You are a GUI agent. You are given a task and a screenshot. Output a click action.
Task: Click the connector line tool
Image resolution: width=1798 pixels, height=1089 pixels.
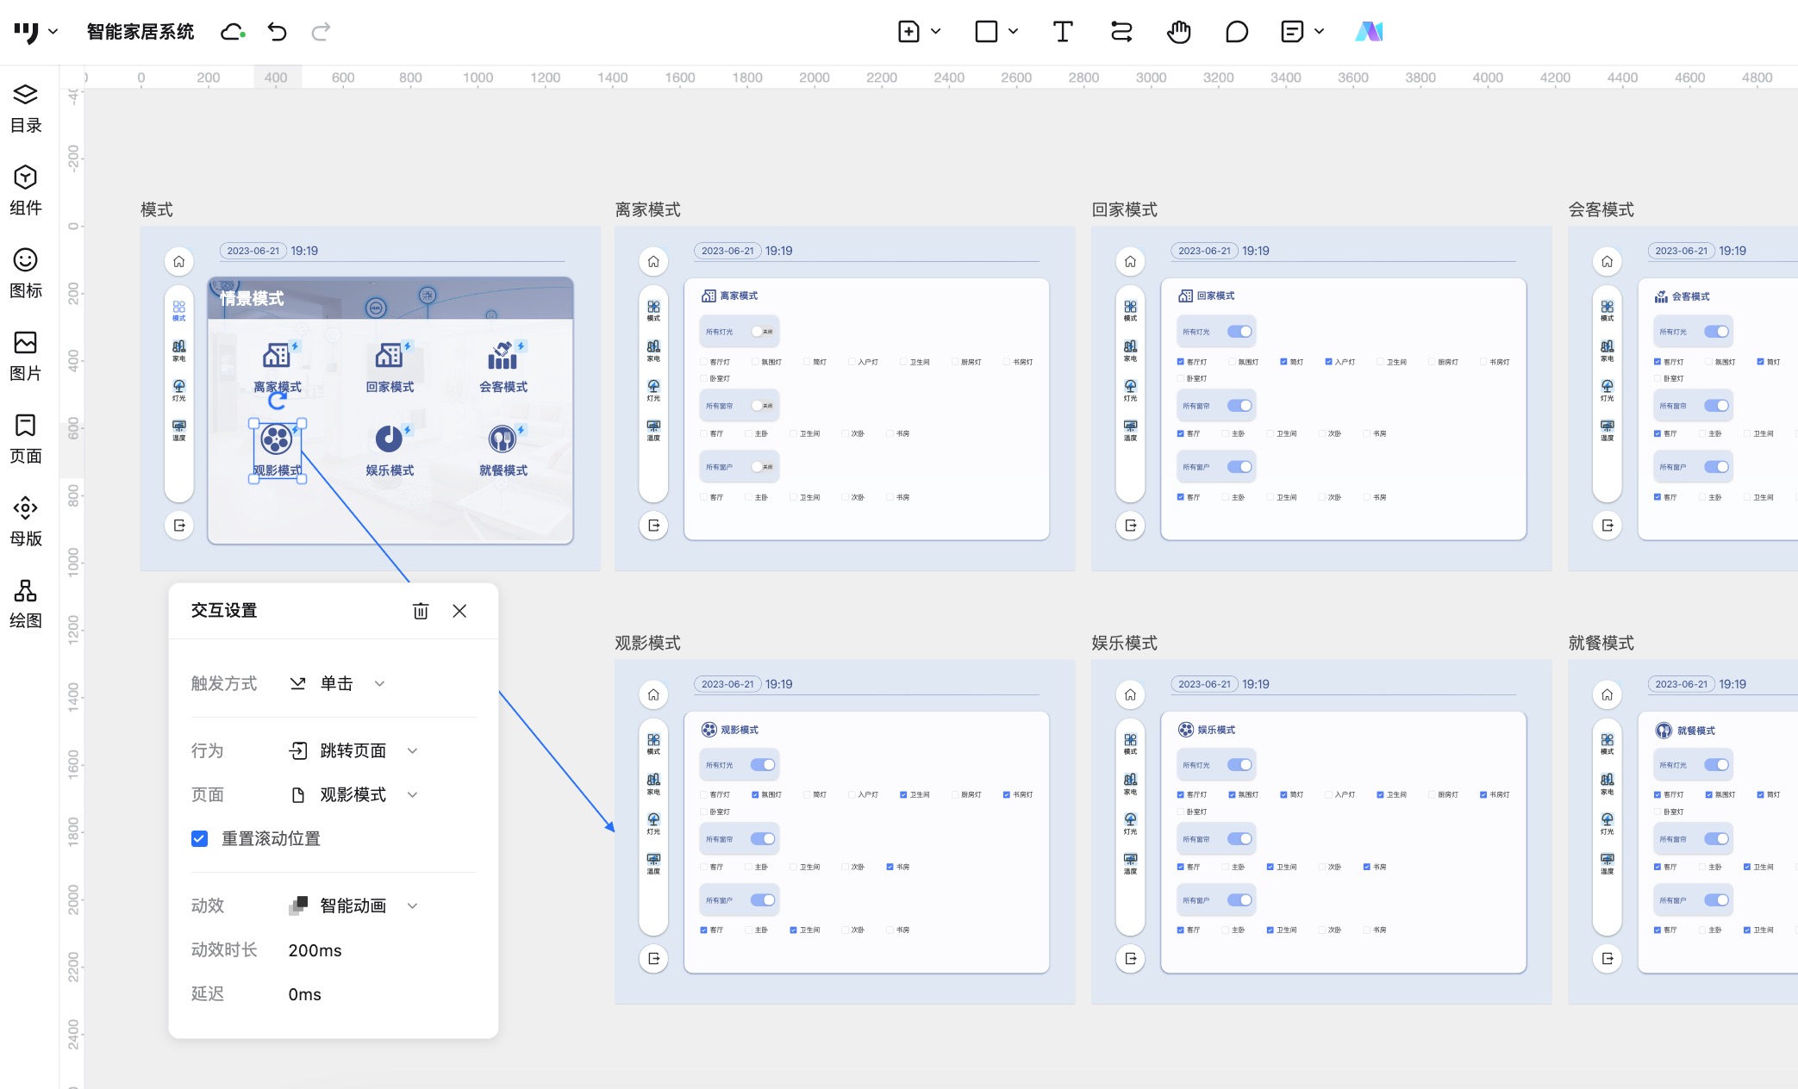(1121, 32)
